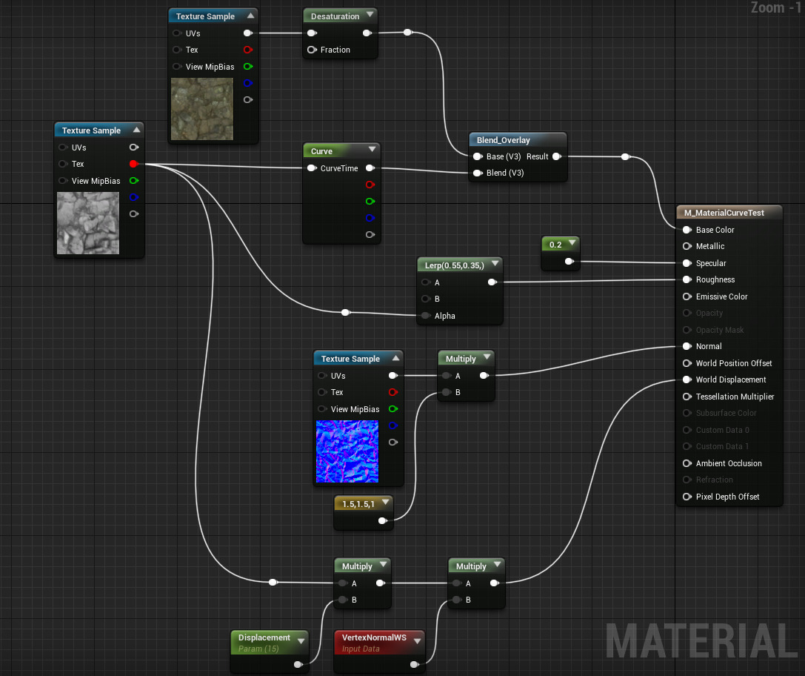The height and width of the screenshot is (676, 805).
Task: Click the CurveTime input pin on the Curve node
Action: pos(312,168)
